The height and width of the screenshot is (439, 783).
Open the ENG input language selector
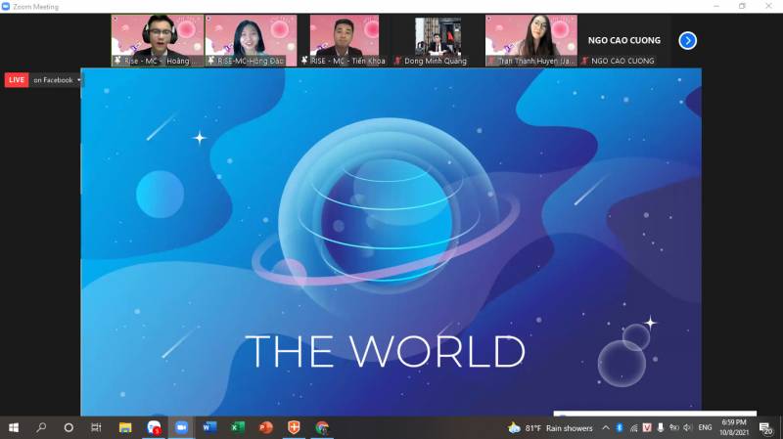tap(705, 427)
